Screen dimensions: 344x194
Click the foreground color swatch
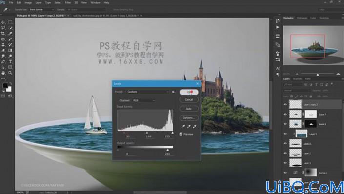click(x=5, y=85)
